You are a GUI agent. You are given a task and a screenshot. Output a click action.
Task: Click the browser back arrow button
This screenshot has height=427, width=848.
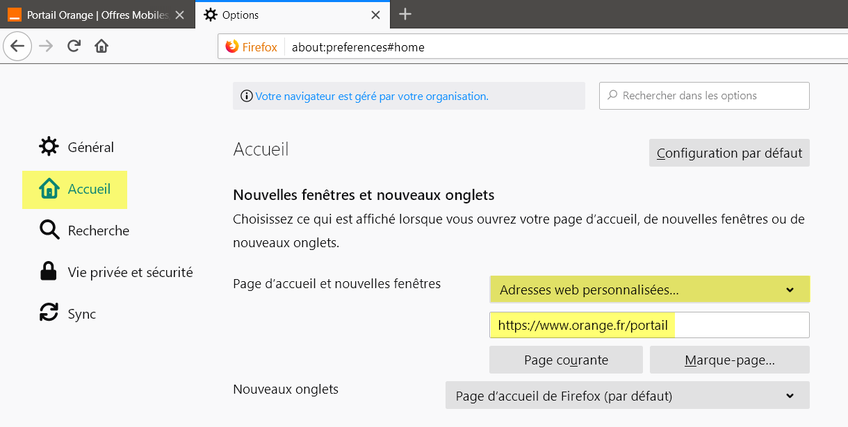click(17, 47)
